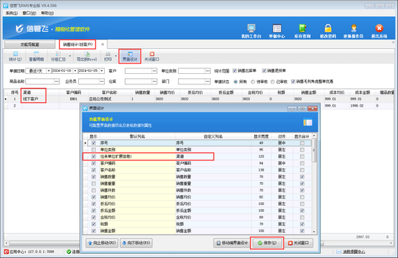The height and width of the screenshot is (258, 398).
Task: Click the 更换操作员 operator icon
Action: (x=353, y=28)
